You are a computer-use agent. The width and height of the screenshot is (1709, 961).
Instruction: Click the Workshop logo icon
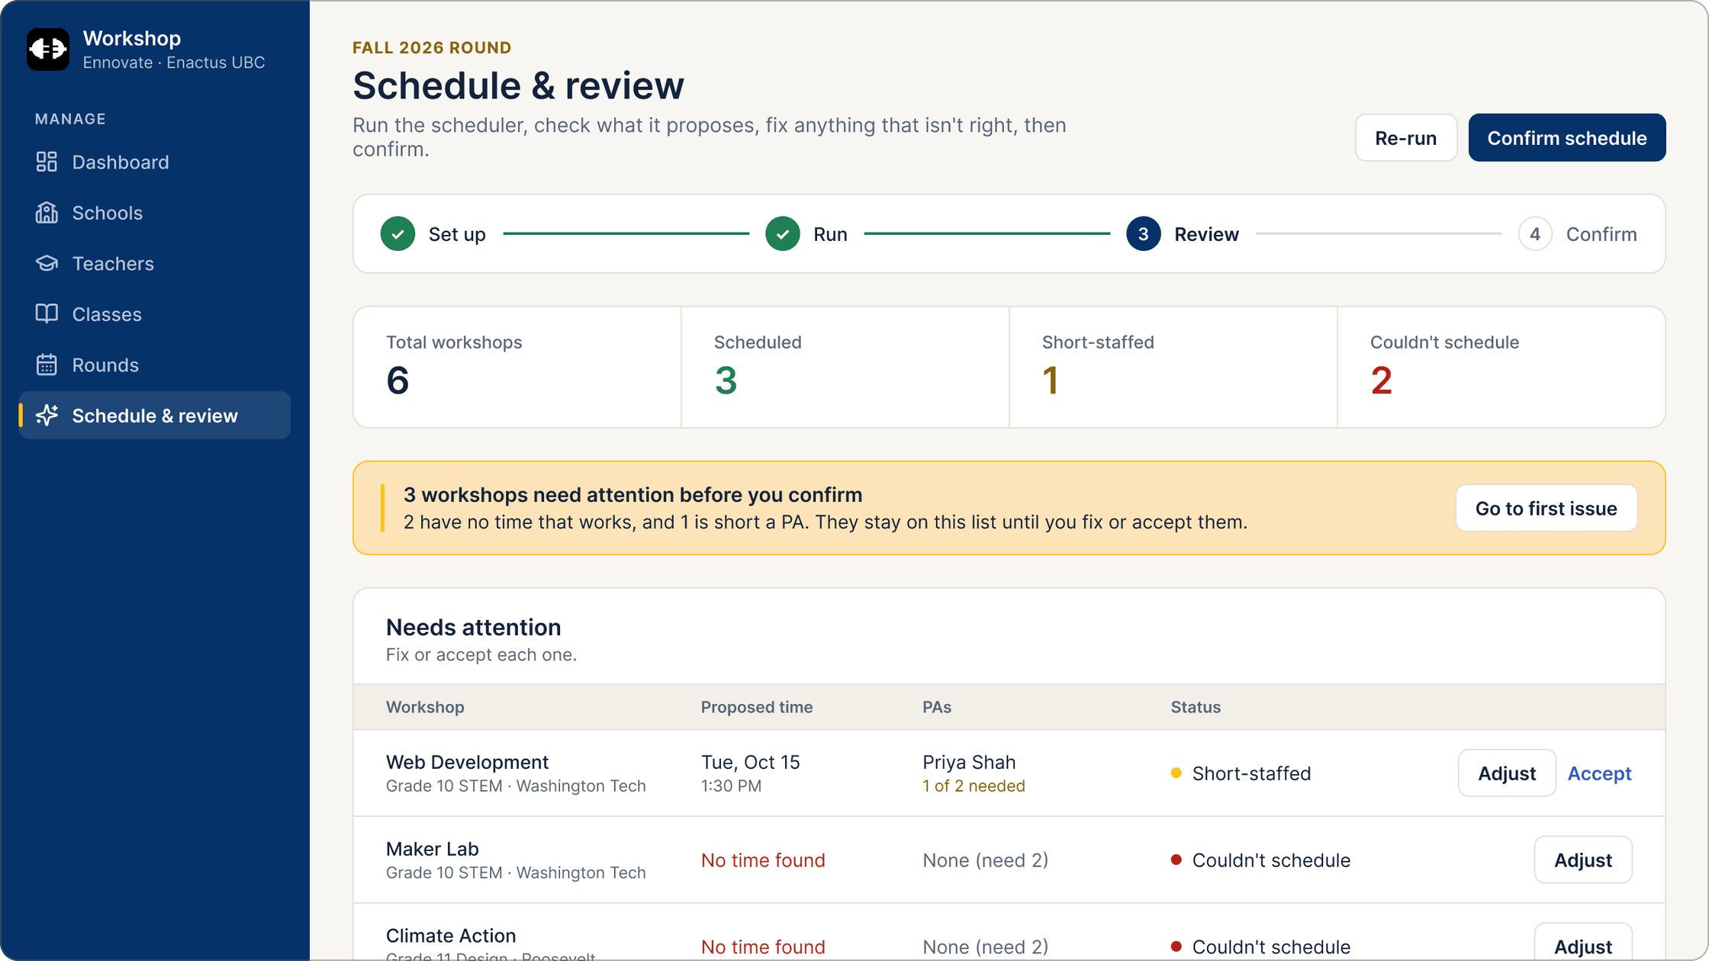pos(48,50)
